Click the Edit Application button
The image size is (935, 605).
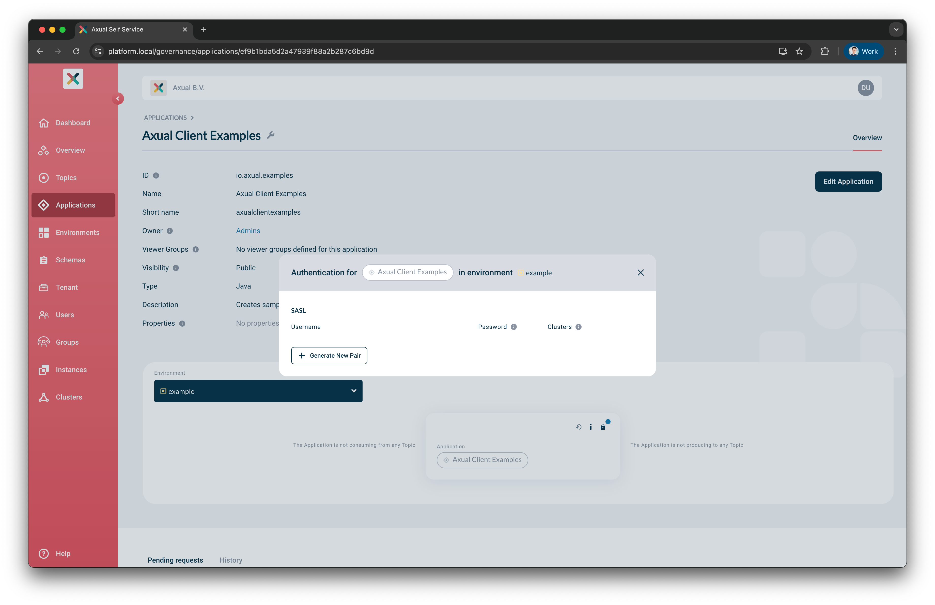click(848, 181)
